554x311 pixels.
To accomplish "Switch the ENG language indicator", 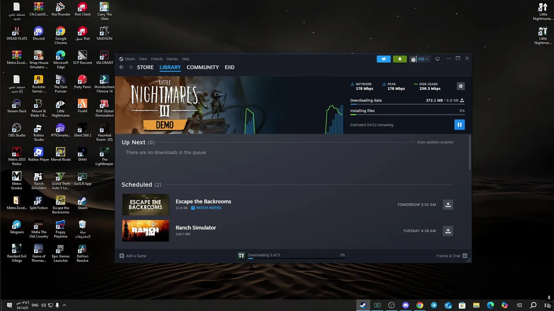I will [34, 305].
